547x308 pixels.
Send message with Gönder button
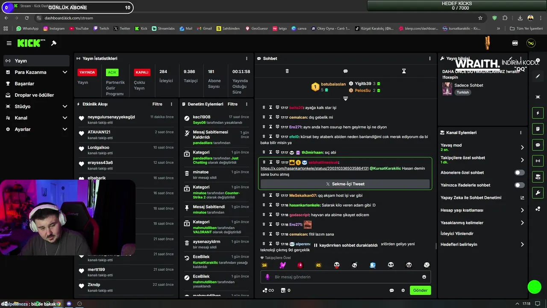tap(420, 290)
